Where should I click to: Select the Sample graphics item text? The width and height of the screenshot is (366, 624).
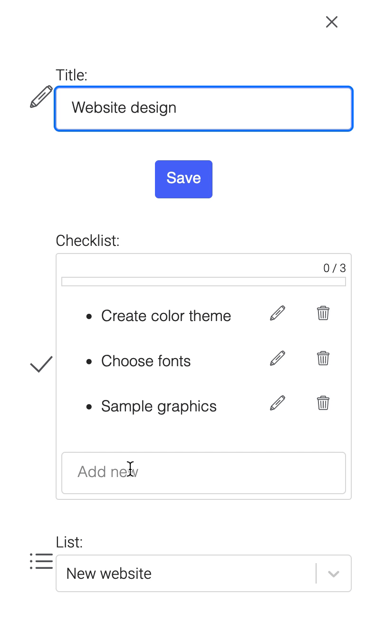[x=159, y=406]
